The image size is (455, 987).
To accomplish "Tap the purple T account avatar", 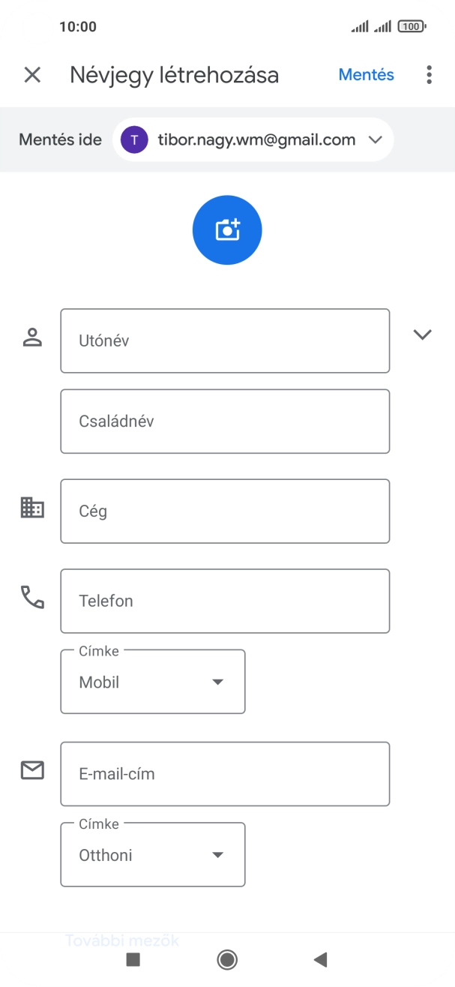I will (x=133, y=139).
